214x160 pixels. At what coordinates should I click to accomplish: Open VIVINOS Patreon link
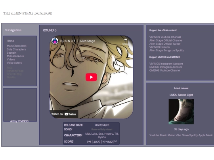click(x=159, y=47)
